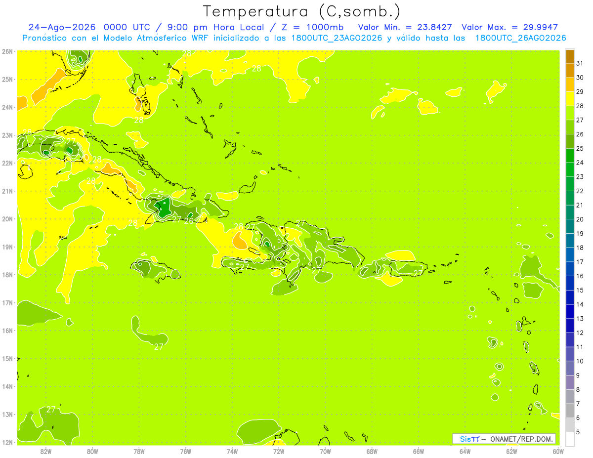The height and width of the screenshot is (458, 593).
Task: Click the longitude axis label '62W'
Action: pyautogui.click(x=511, y=451)
